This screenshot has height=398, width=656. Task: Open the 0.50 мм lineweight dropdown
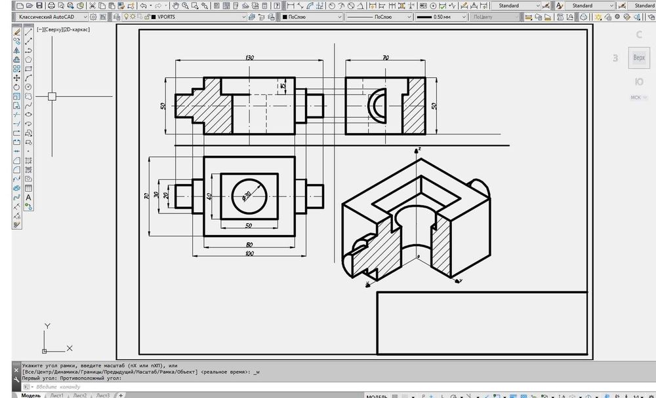tap(441, 17)
